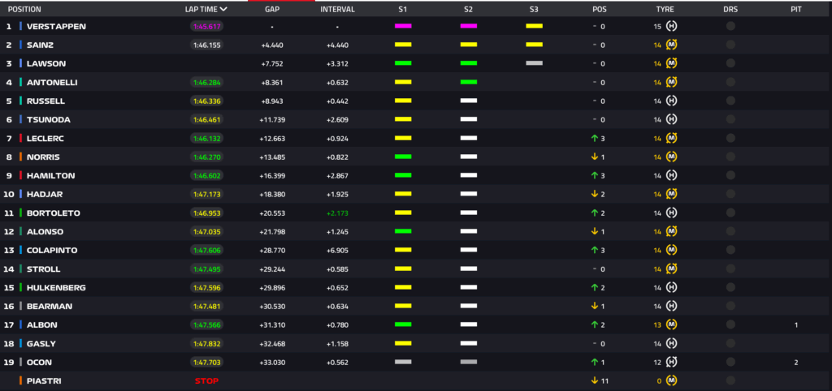
Task: Select the PIT column header
Action: coord(796,10)
